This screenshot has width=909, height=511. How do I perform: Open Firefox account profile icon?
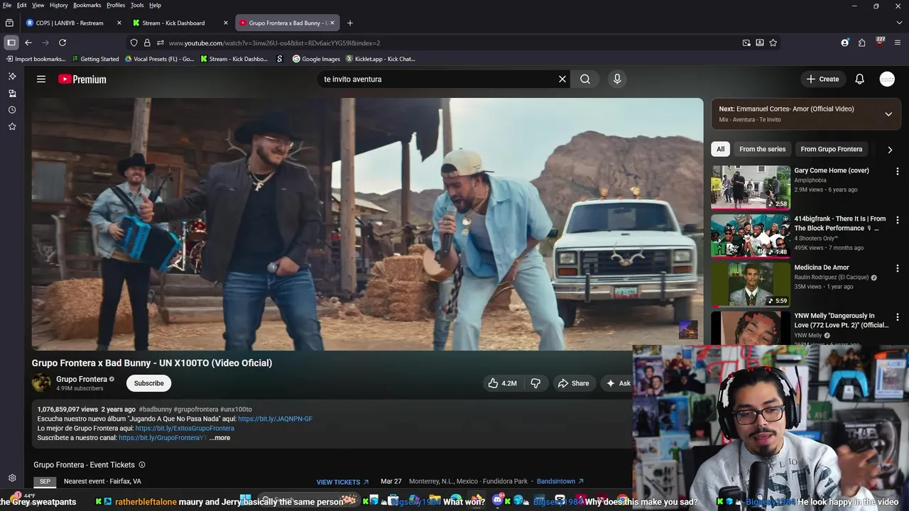[x=844, y=43]
